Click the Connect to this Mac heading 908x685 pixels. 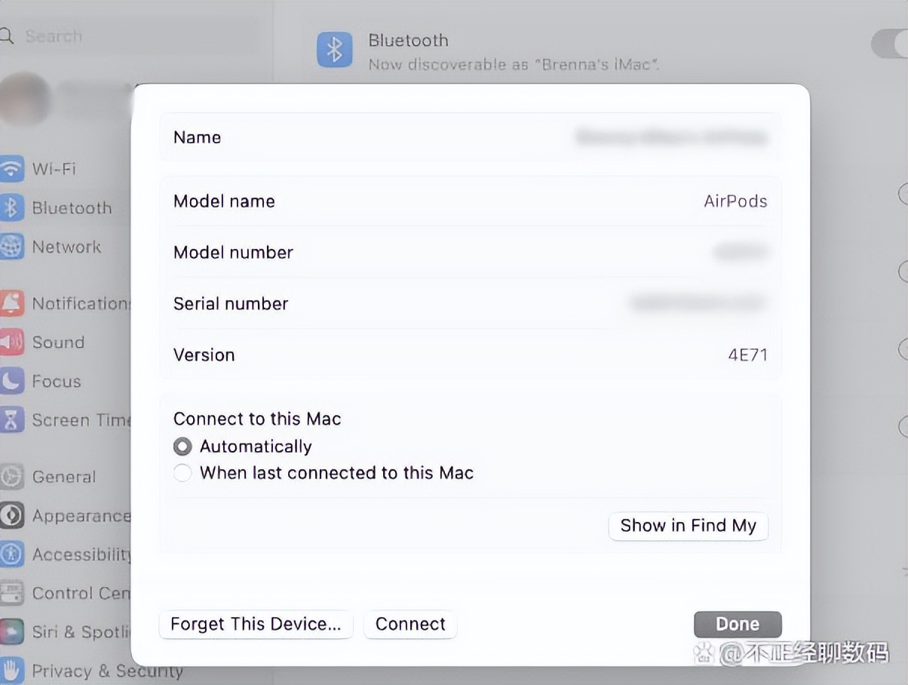pyautogui.click(x=257, y=419)
